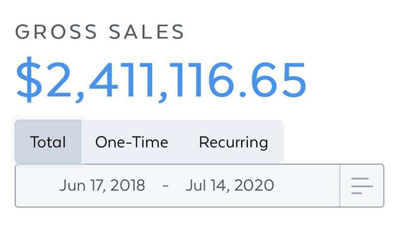Show Recurring gross sales
398x230 pixels.
(233, 142)
